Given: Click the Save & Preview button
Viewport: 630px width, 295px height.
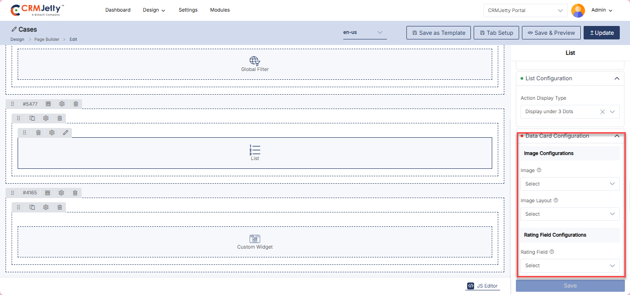Looking at the screenshot, I should (551, 33).
